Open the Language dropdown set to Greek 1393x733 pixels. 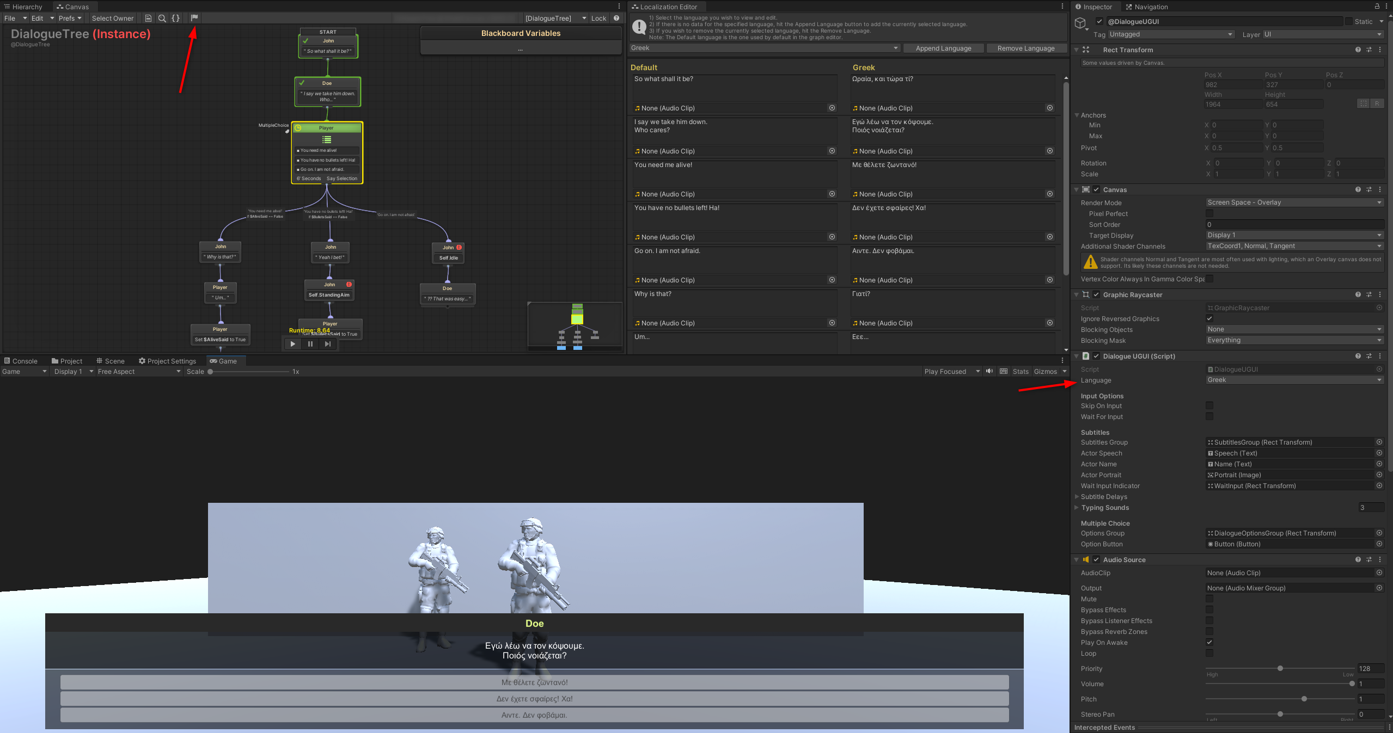(1294, 380)
